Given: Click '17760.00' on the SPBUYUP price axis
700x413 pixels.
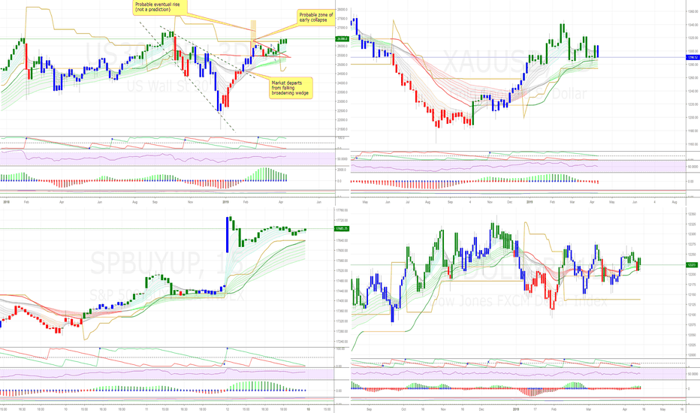Looking at the screenshot, I should coord(342,210).
